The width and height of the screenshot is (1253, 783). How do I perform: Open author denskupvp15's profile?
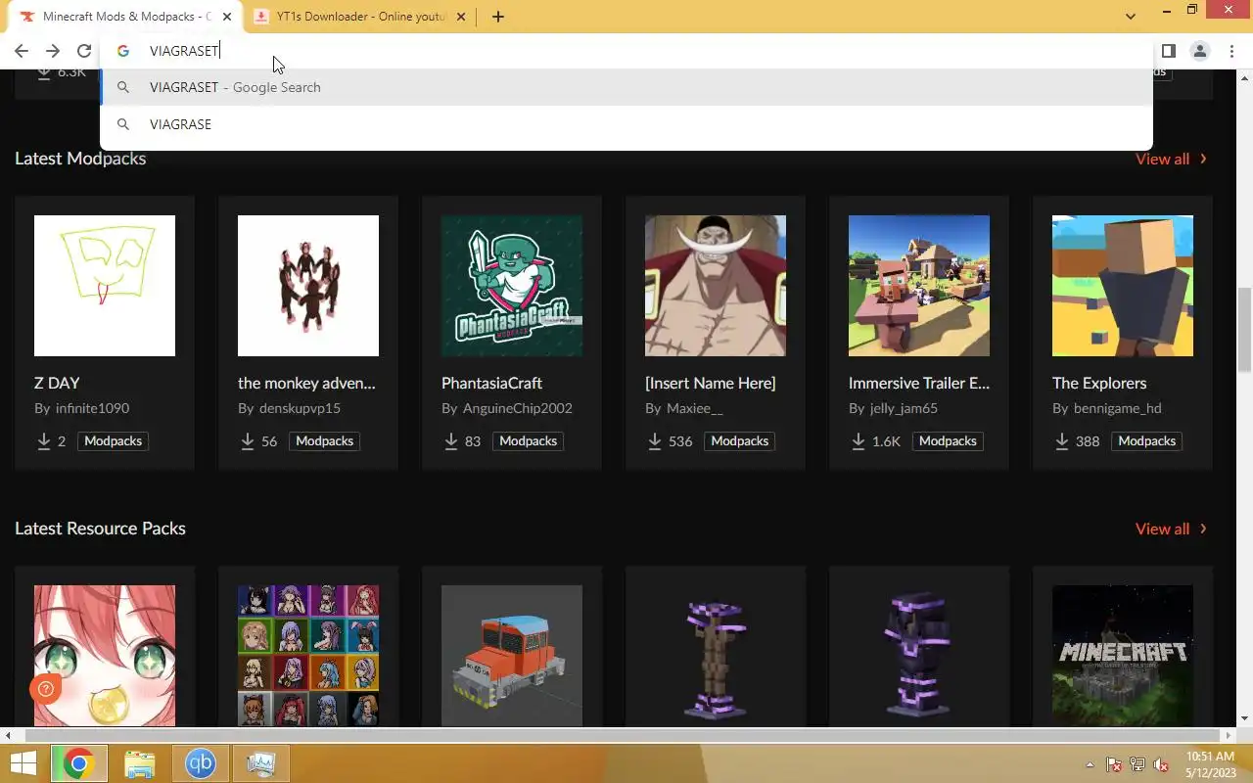(x=300, y=408)
